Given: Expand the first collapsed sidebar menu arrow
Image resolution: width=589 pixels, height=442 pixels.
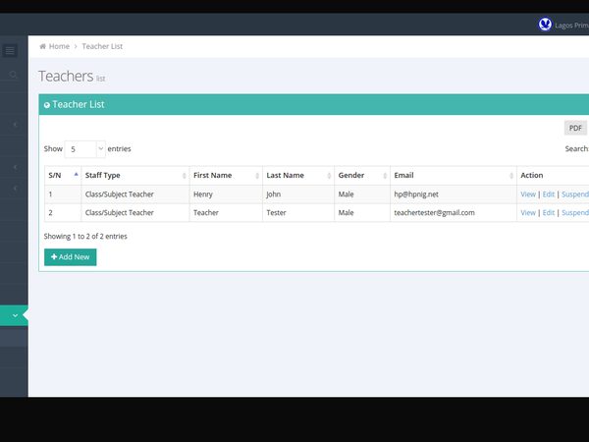Looking at the screenshot, I should 15,124.
